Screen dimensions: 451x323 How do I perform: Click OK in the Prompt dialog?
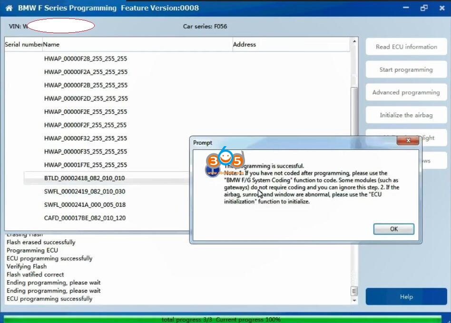tap(394, 229)
